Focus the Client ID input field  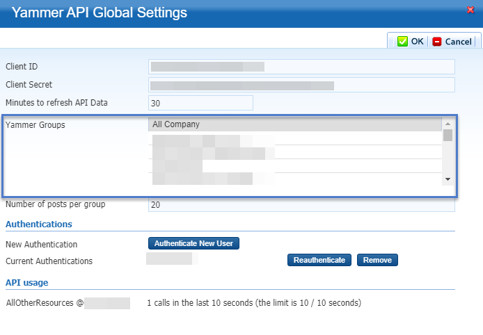[x=301, y=67]
